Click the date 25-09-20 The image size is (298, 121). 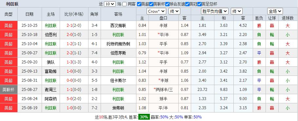(x=30, y=62)
